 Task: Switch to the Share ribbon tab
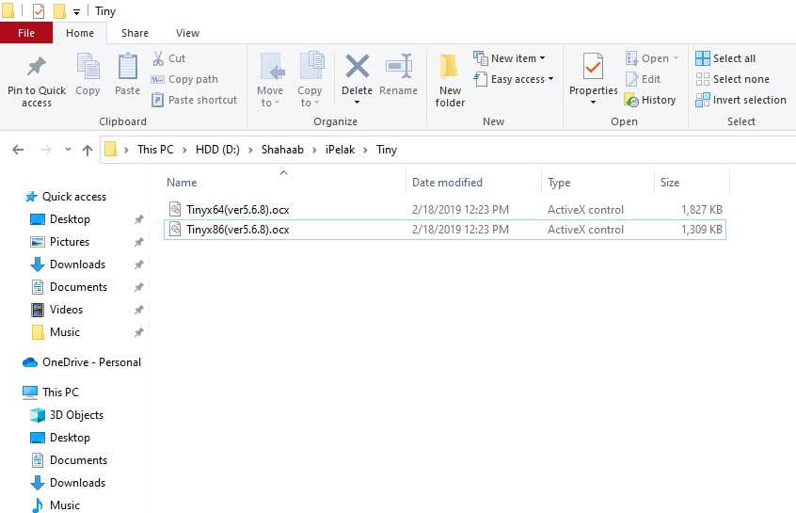click(x=135, y=33)
